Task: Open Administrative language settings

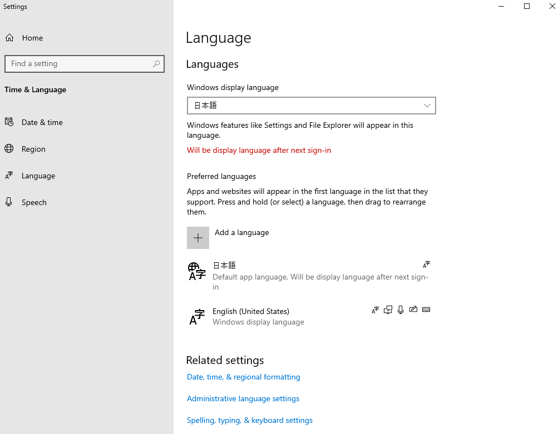Action: (x=243, y=398)
